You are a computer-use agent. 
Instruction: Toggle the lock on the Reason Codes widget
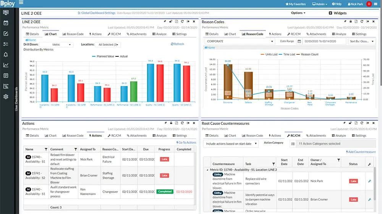[x=351, y=22]
